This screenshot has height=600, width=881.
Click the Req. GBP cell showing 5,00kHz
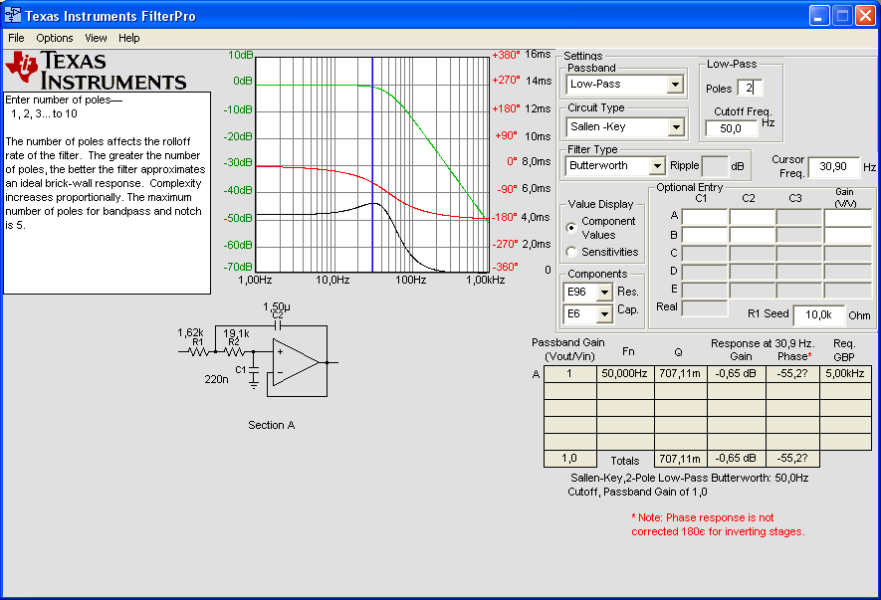[x=845, y=373]
